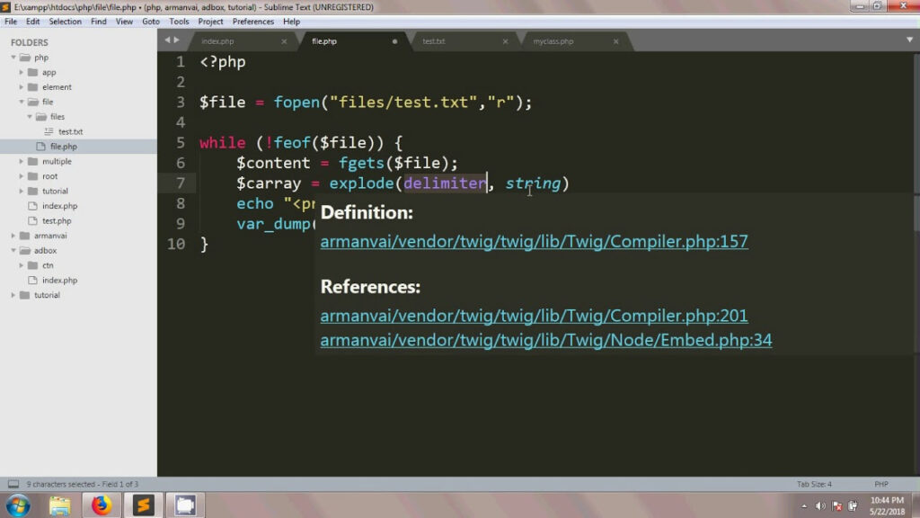The height and width of the screenshot is (518, 920).
Task: Expand the multiple folder
Action: tap(22, 162)
